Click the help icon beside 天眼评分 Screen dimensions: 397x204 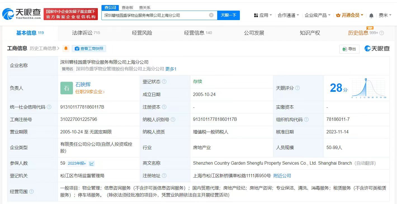click(x=297, y=88)
